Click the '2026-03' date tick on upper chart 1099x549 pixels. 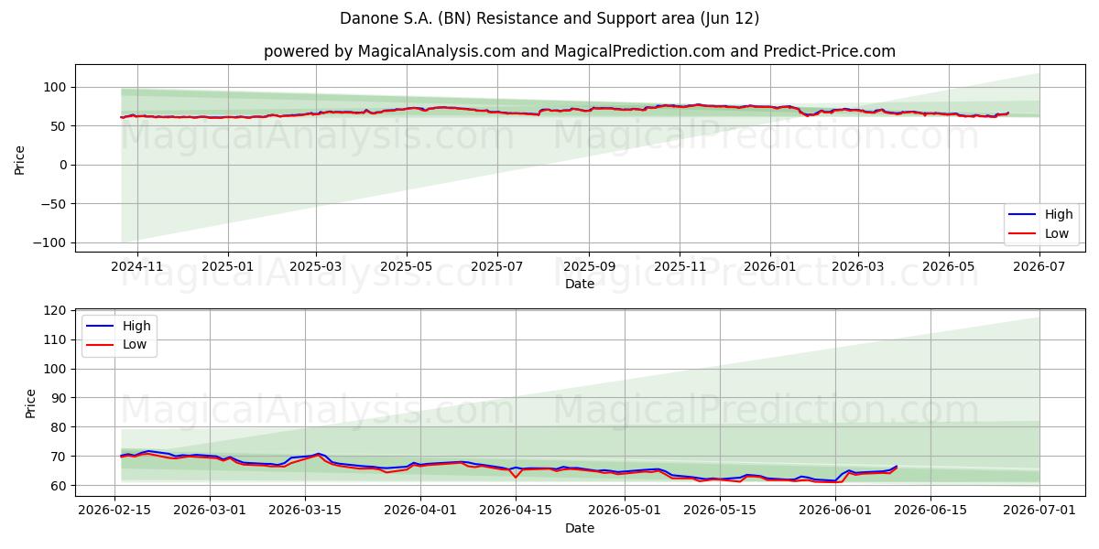click(x=858, y=265)
